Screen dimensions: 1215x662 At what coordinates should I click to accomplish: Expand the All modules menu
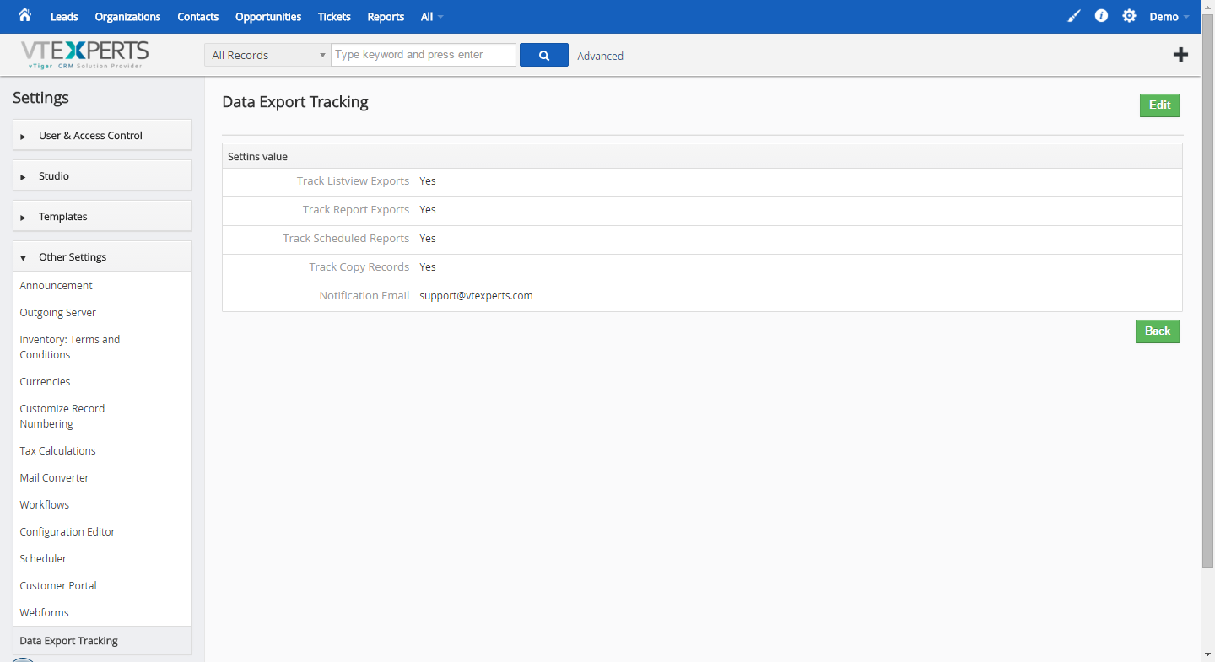click(x=432, y=17)
